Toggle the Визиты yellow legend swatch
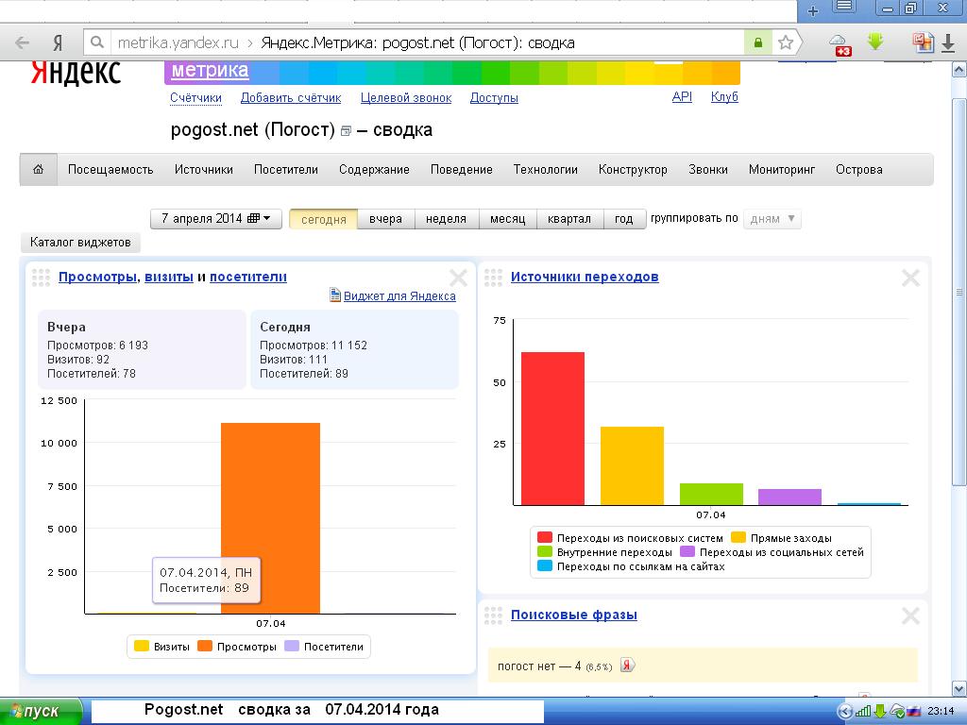This screenshot has height=725, width=967. click(x=142, y=646)
